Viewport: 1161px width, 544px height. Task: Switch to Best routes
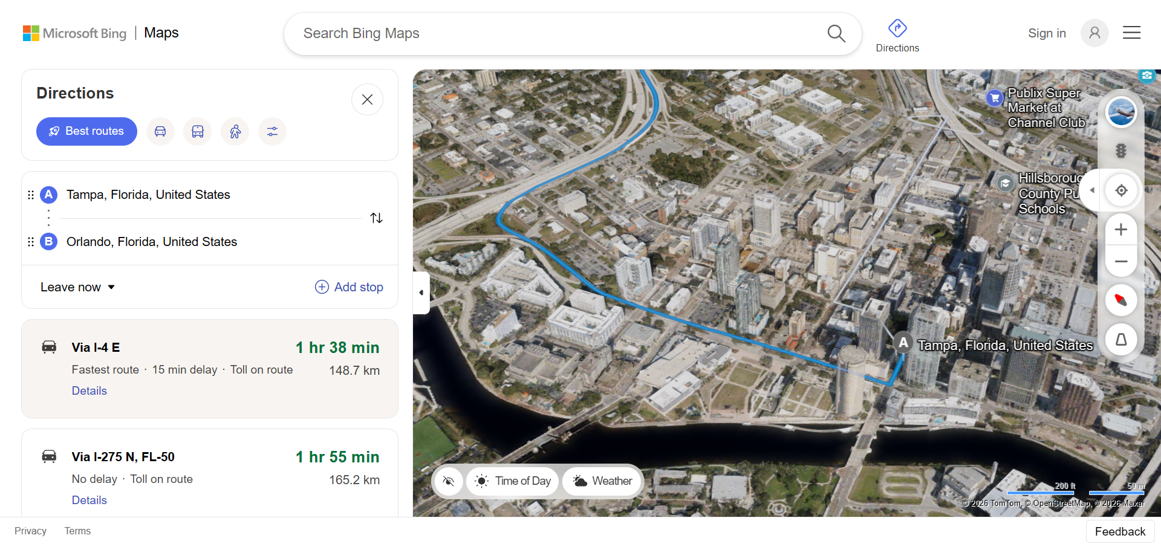86,131
